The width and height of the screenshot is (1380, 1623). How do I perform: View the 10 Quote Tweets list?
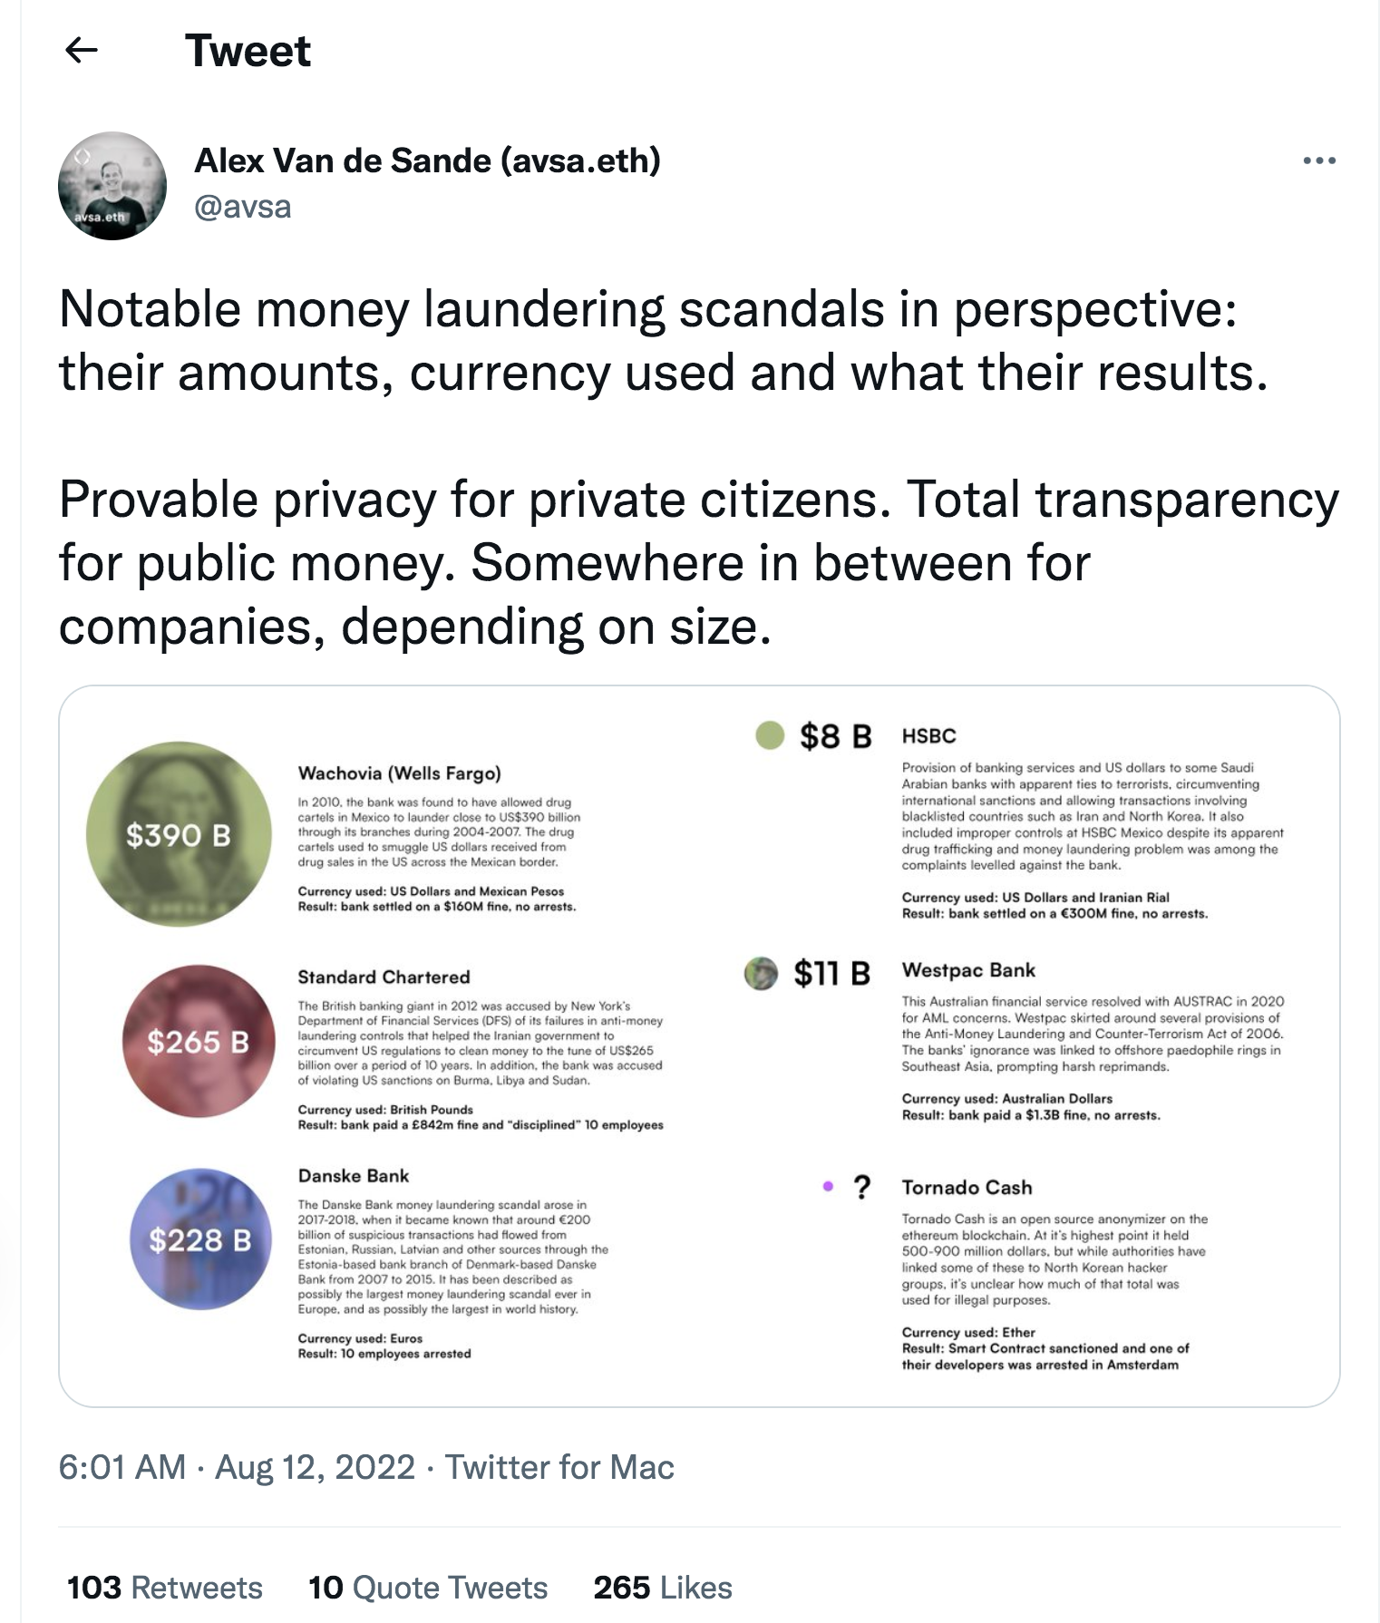point(428,1588)
